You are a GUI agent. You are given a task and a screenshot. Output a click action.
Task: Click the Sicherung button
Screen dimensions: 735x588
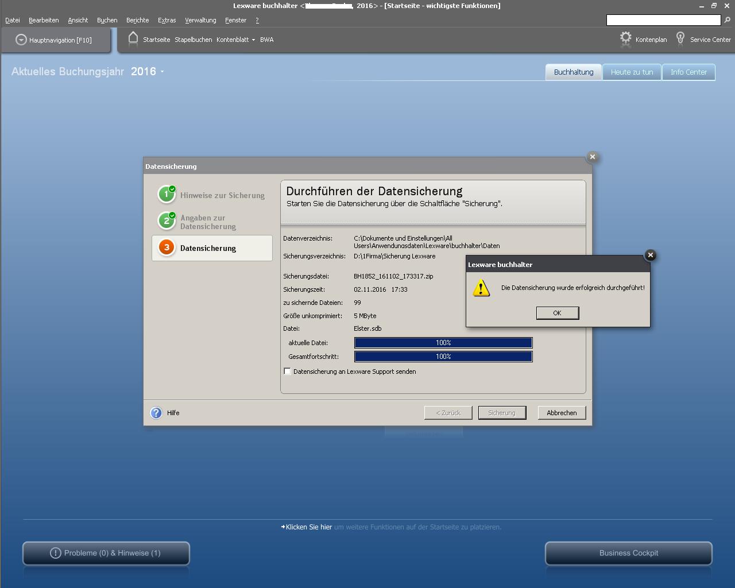pos(502,413)
